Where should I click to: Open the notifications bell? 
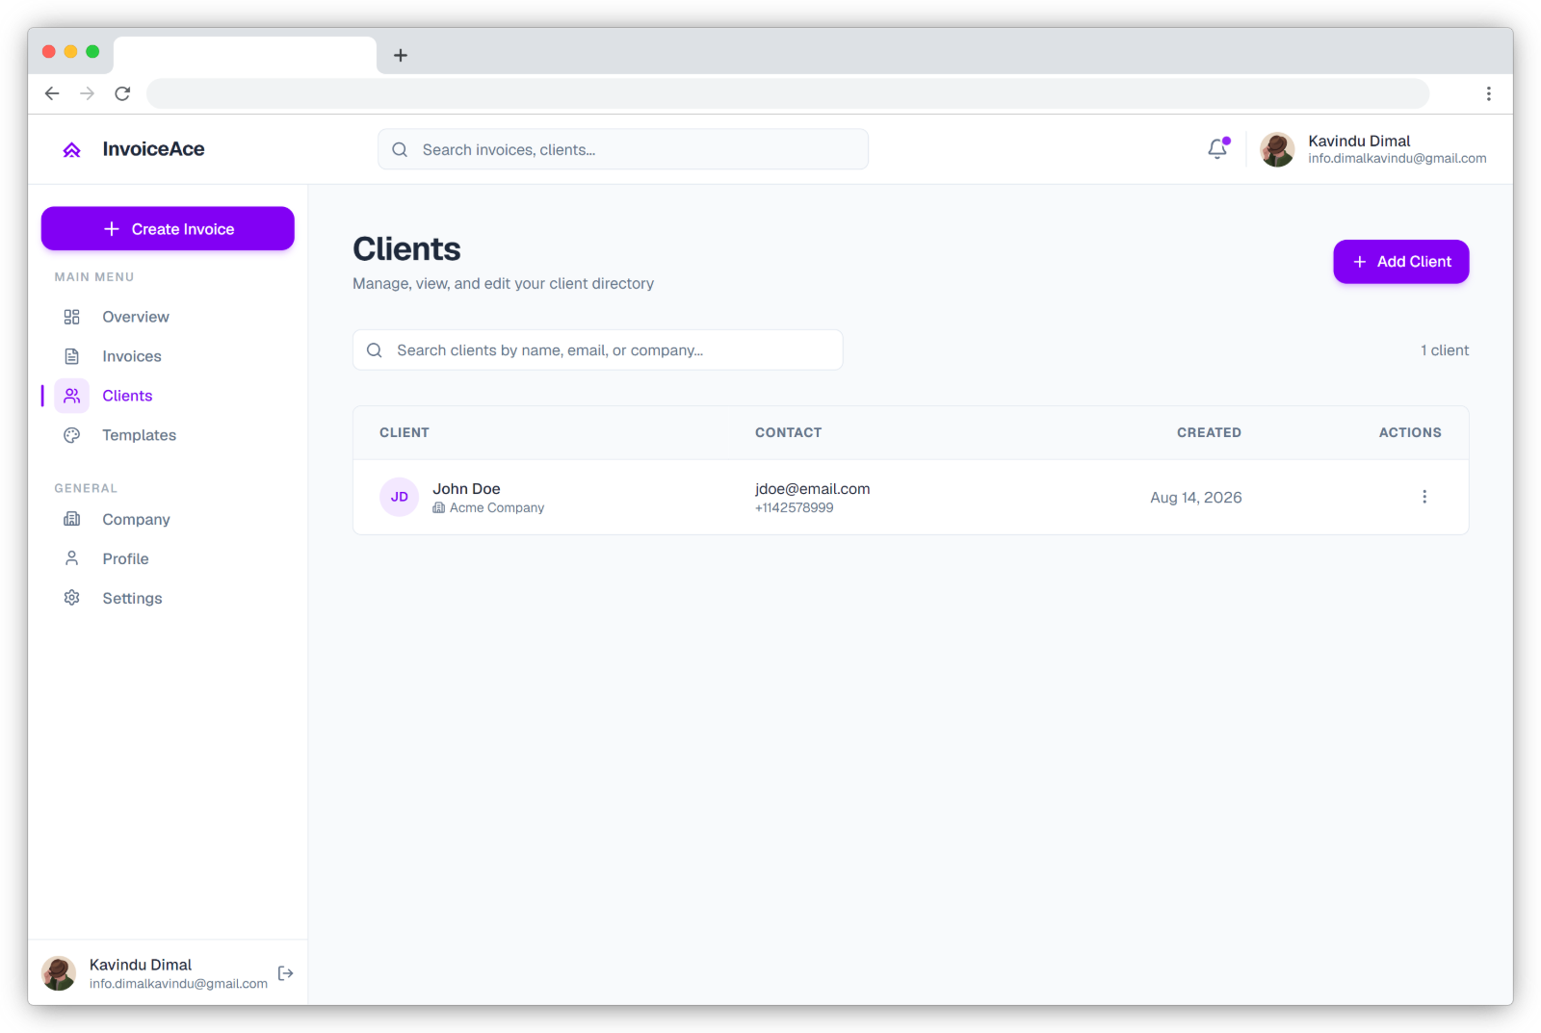pos(1217,148)
